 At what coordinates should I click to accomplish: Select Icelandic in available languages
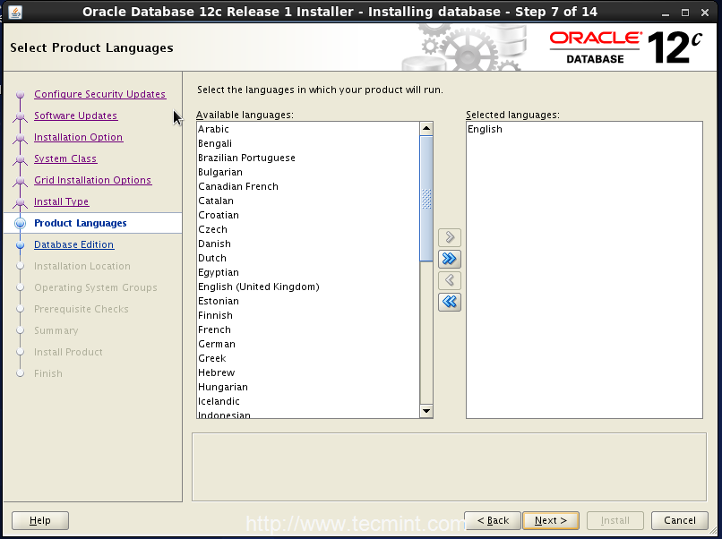click(308, 401)
